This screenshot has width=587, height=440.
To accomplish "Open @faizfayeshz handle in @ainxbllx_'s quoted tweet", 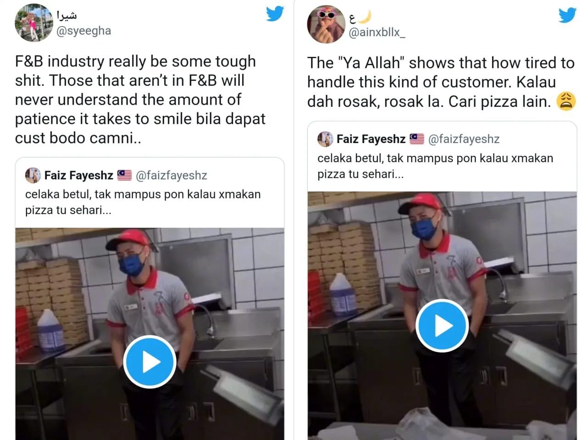I will pos(464,139).
